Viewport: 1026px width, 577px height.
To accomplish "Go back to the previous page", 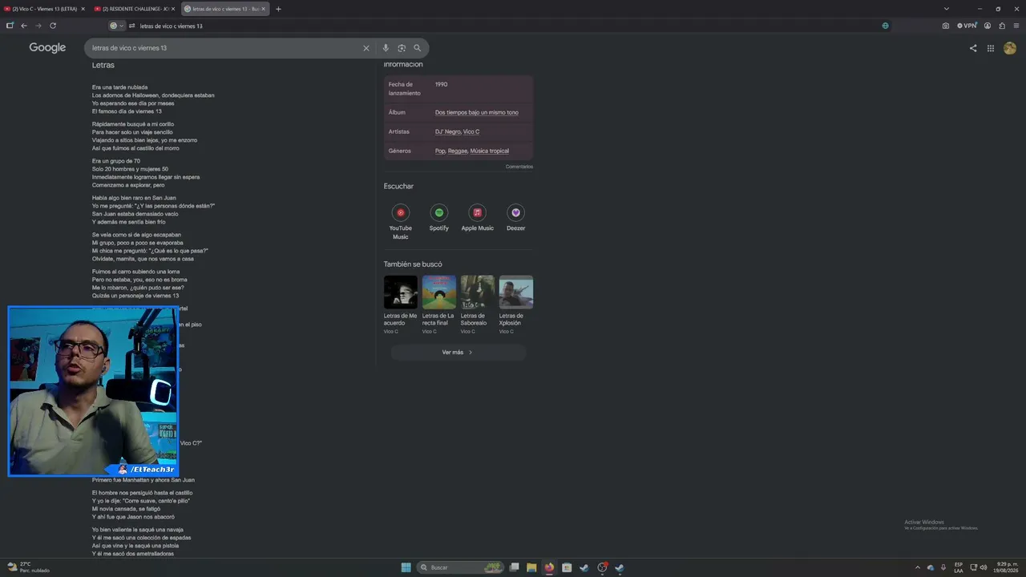I will [23, 26].
